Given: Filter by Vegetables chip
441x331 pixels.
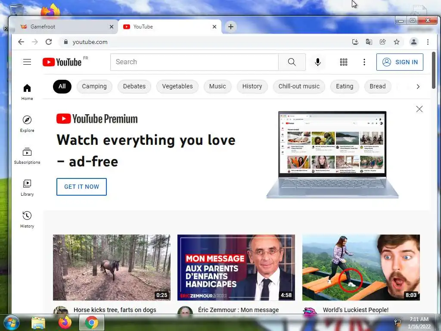Looking at the screenshot, I should coord(177,86).
